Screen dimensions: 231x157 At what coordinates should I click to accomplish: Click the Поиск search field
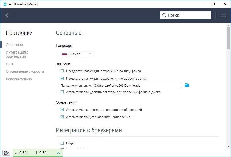tap(186, 15)
